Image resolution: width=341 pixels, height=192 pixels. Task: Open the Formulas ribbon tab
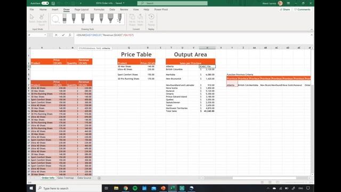(99, 10)
